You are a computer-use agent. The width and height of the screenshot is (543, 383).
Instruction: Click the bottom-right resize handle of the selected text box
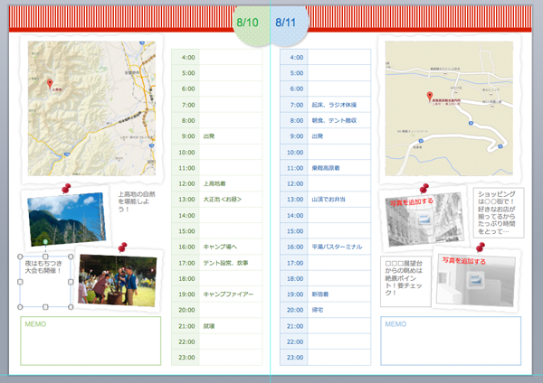(72, 306)
